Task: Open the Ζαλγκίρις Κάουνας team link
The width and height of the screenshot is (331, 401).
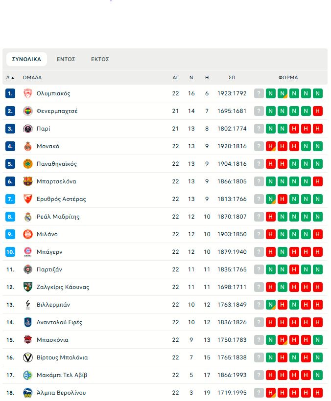Action: tap(63, 287)
